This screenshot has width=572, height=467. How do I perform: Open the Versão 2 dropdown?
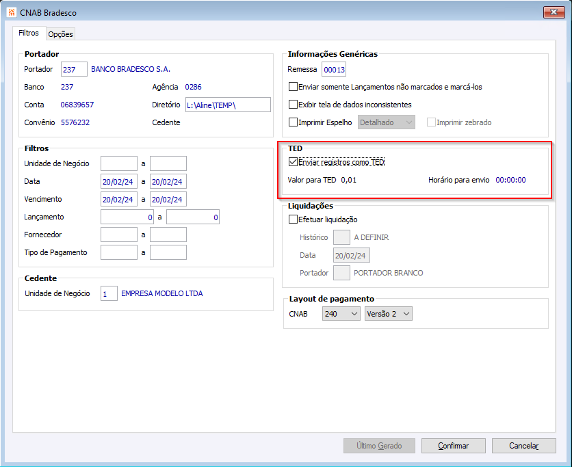point(389,314)
